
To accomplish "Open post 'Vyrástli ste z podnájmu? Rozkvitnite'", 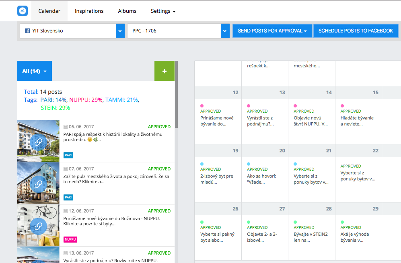I will tap(111, 261).
